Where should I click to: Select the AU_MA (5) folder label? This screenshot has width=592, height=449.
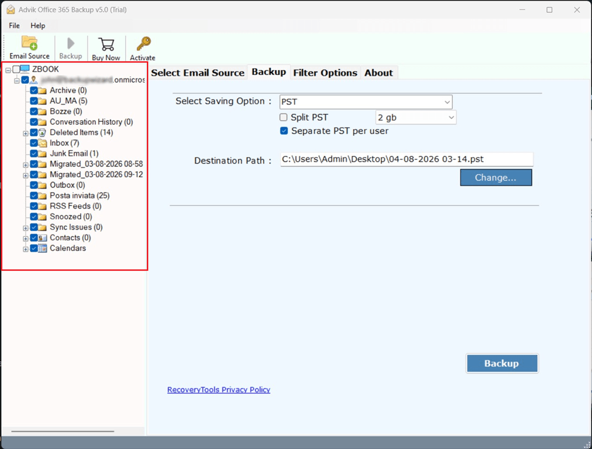(x=68, y=101)
